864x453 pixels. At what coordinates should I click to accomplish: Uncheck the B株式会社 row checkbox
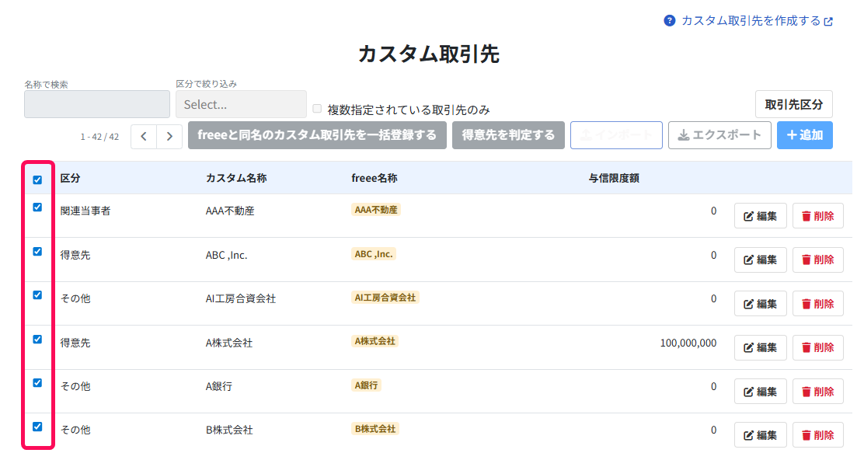(x=37, y=427)
